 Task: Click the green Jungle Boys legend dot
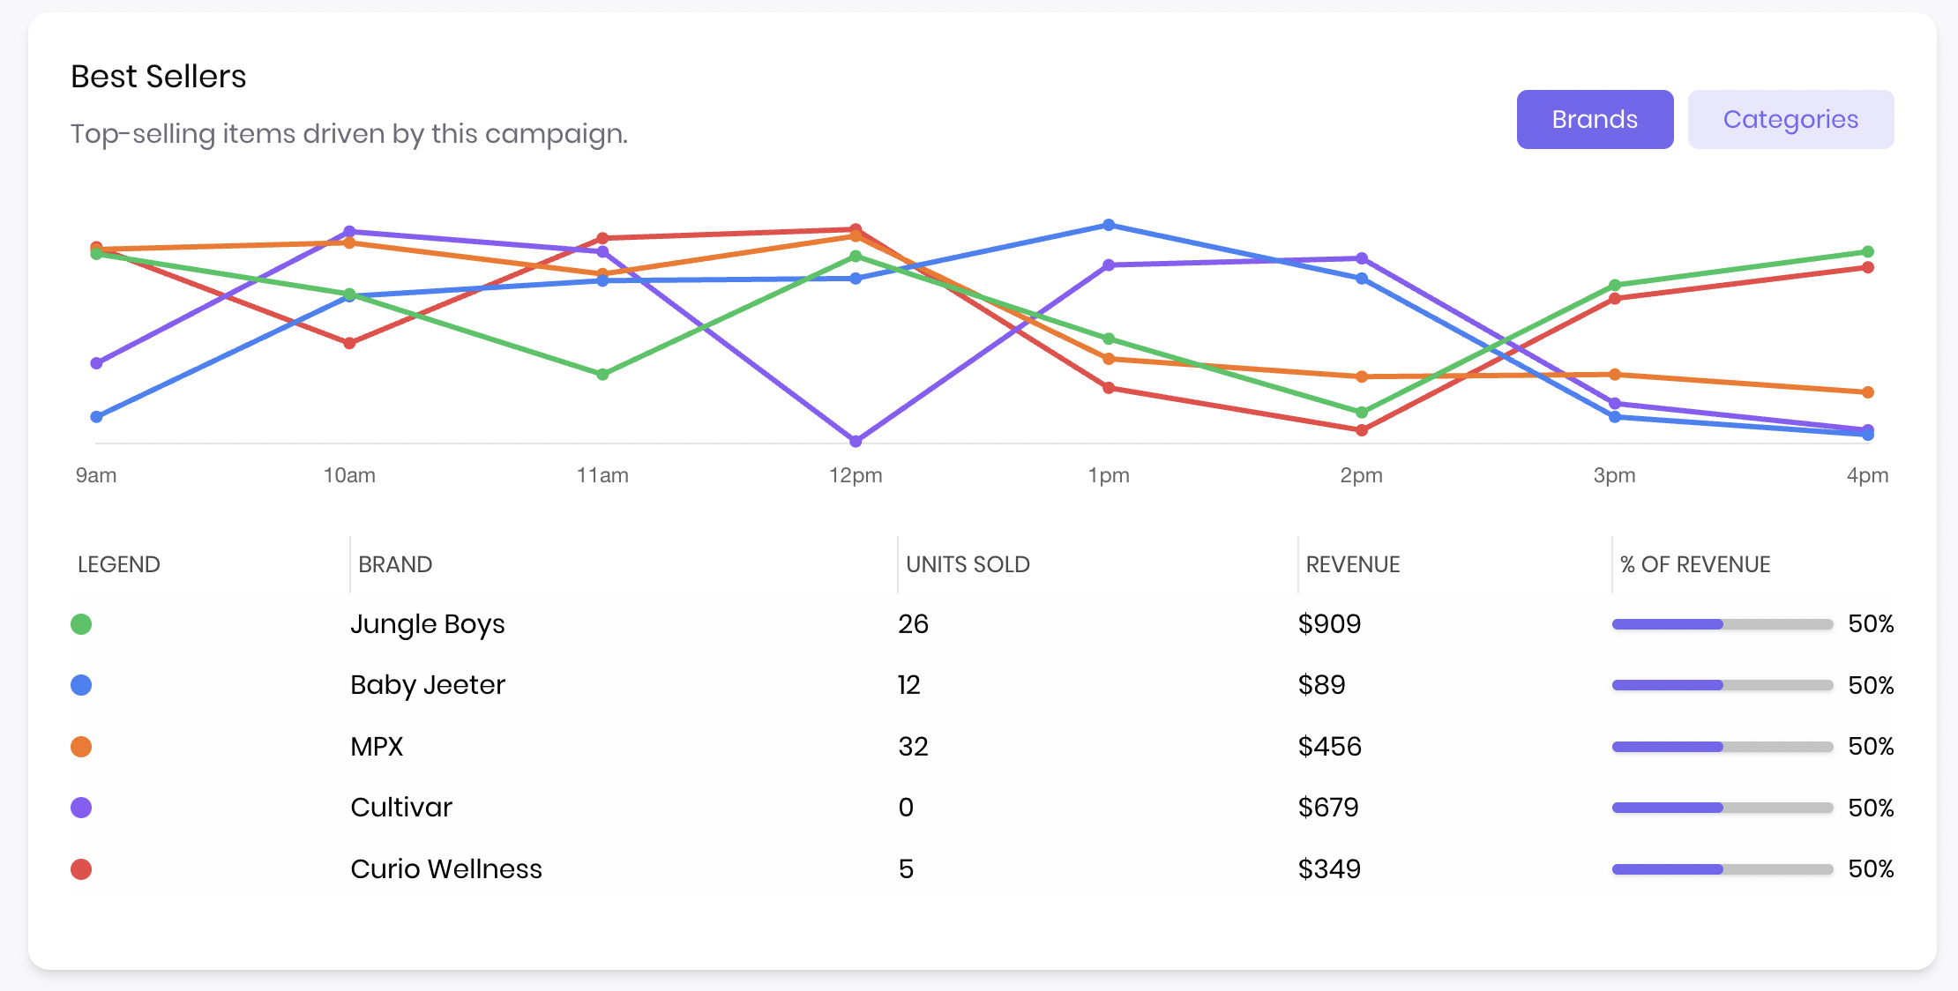81,624
